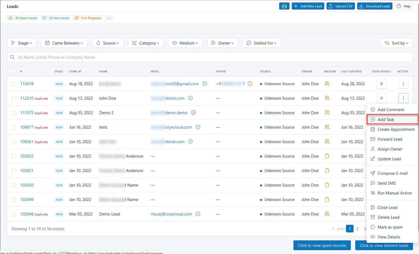Tick the select-all checkbox in table header
The width and height of the screenshot is (419, 254).
(x=14, y=72)
